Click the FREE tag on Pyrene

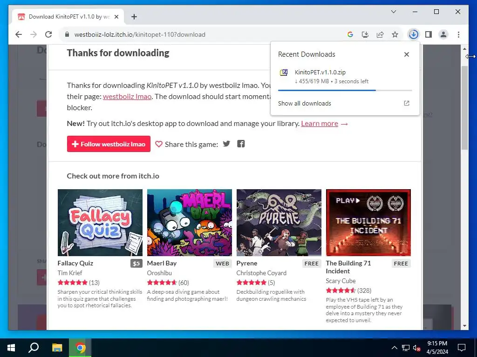tap(312, 264)
